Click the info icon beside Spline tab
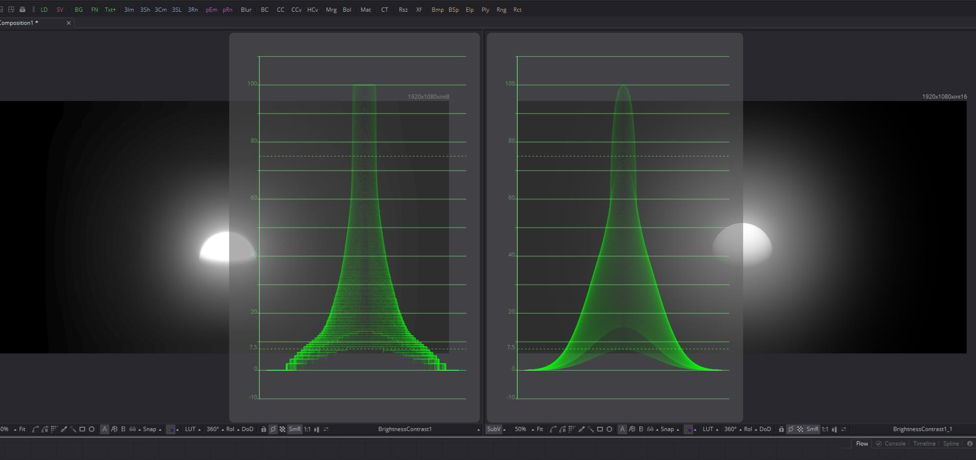This screenshot has height=460, width=976. pyautogui.click(x=970, y=443)
